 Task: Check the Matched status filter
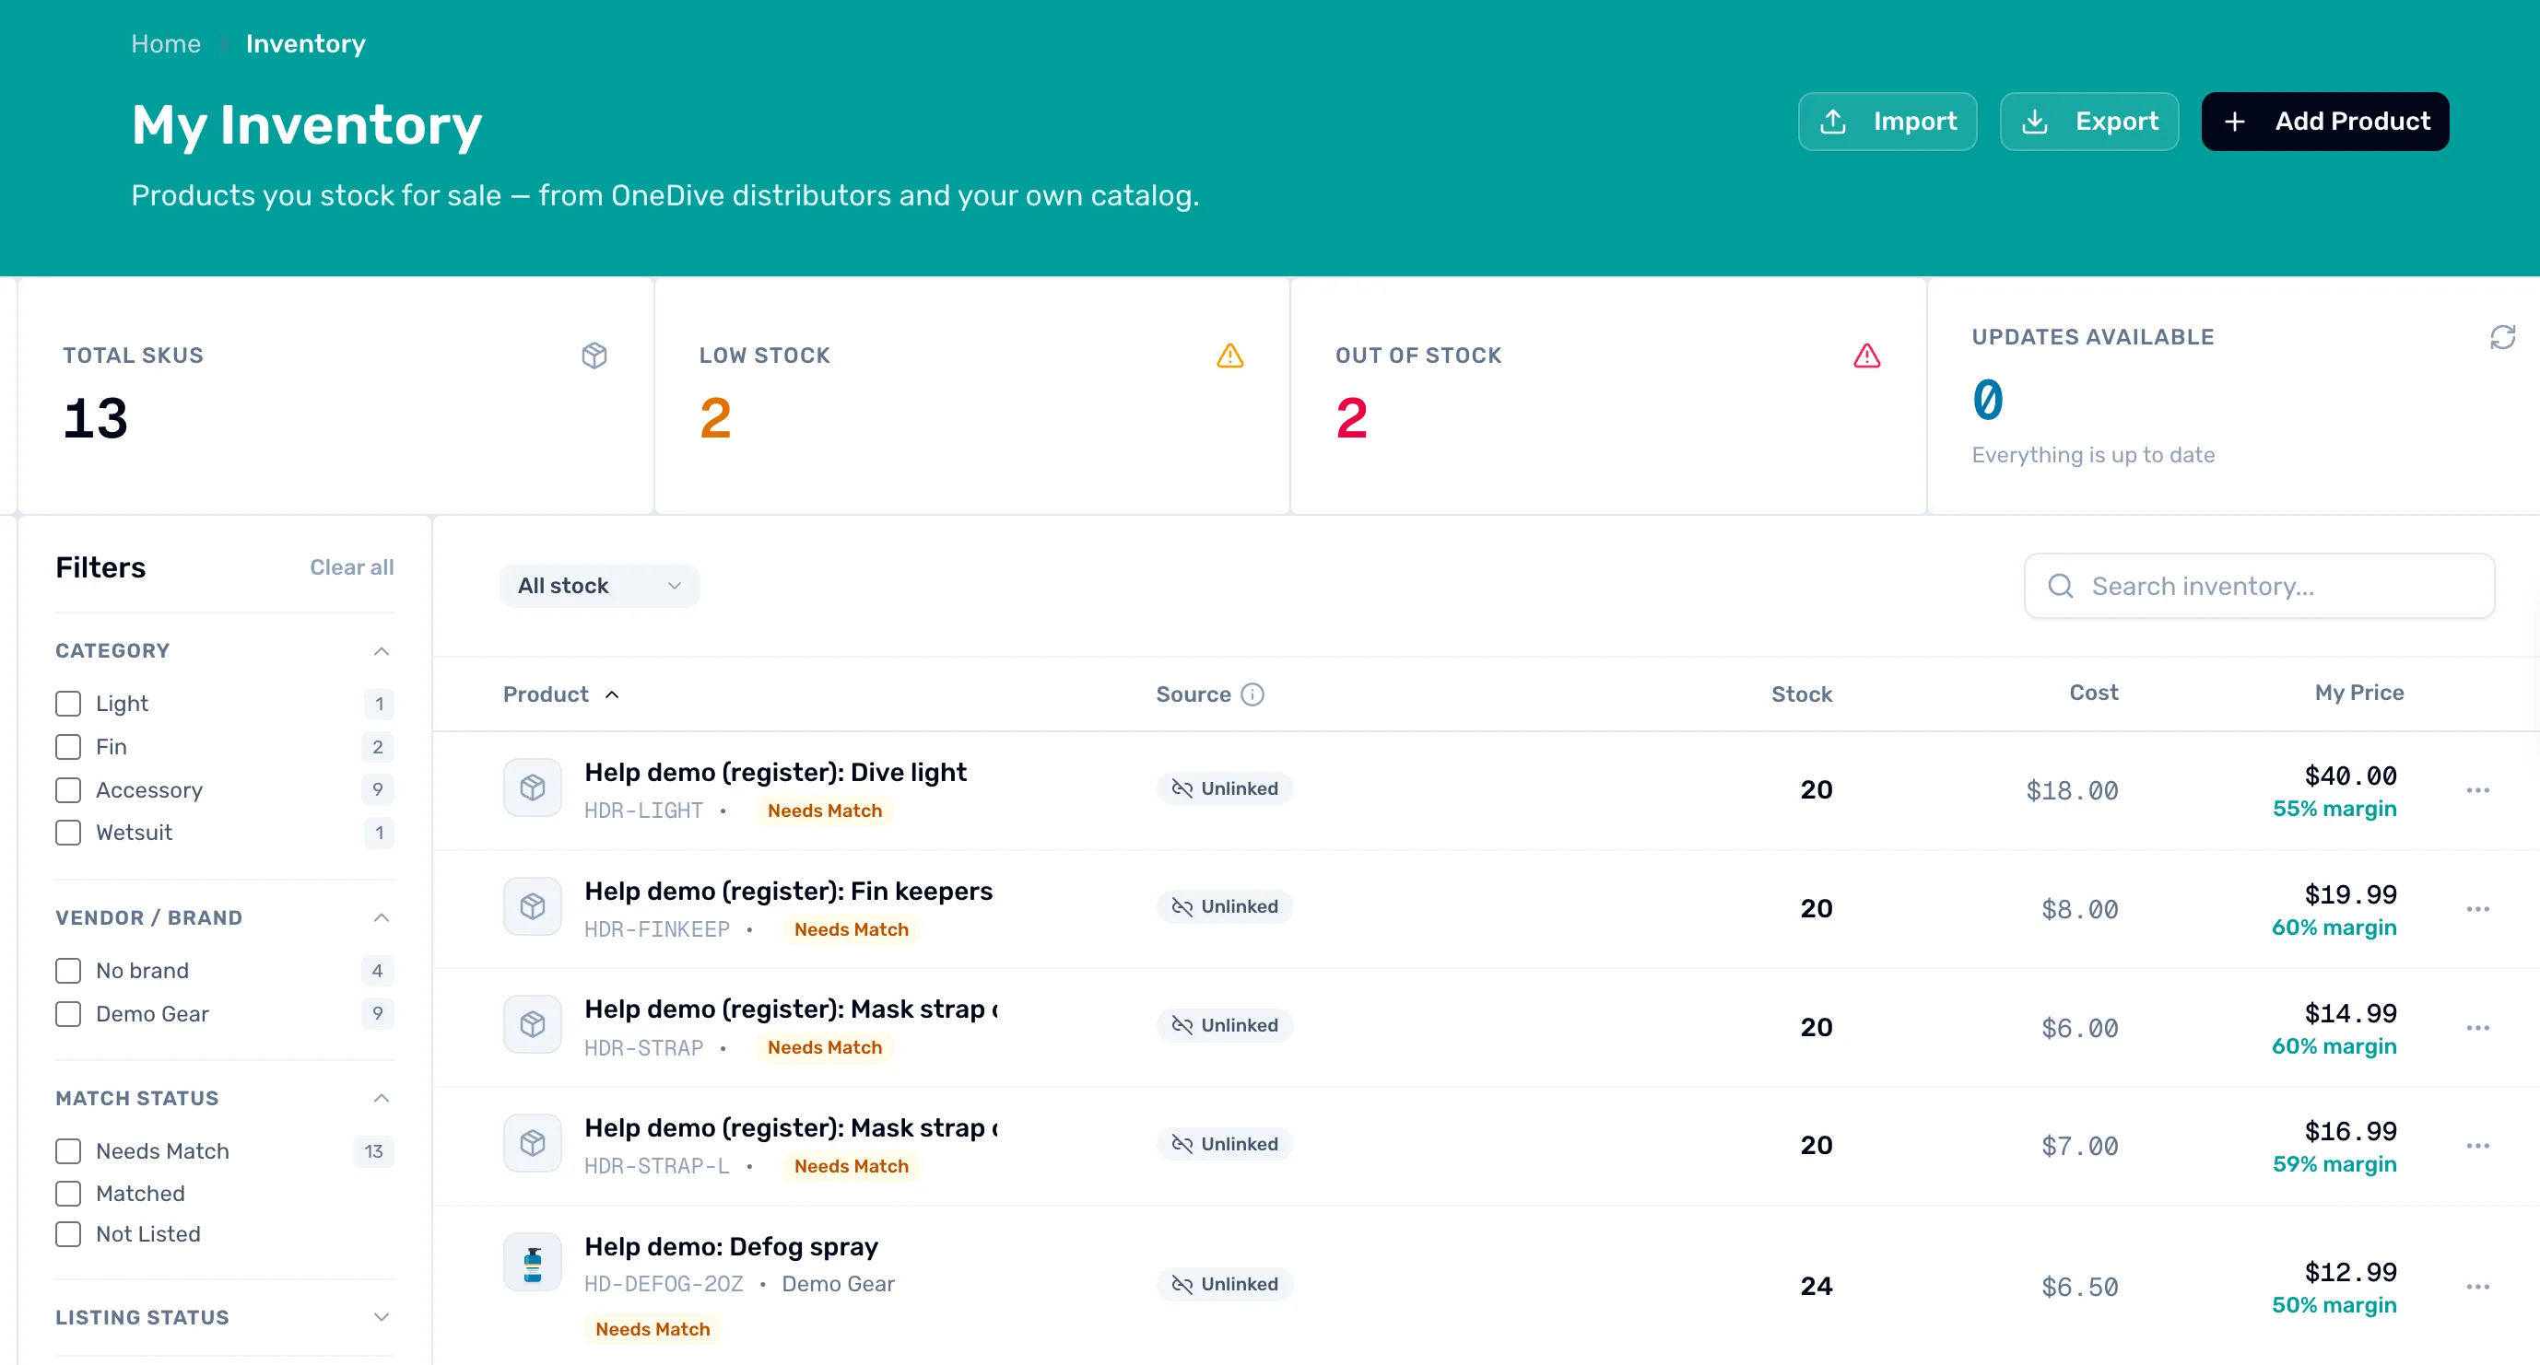coord(68,1194)
